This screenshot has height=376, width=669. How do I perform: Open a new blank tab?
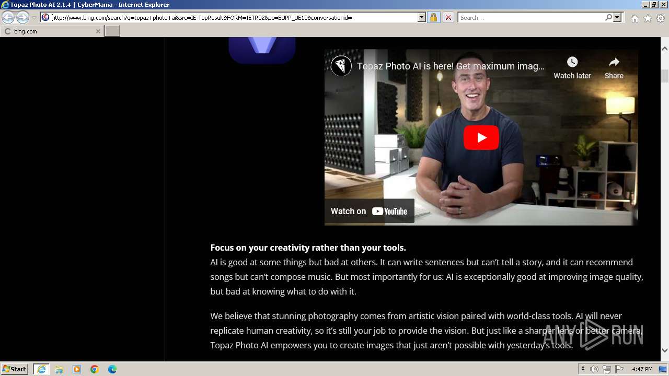(x=112, y=31)
